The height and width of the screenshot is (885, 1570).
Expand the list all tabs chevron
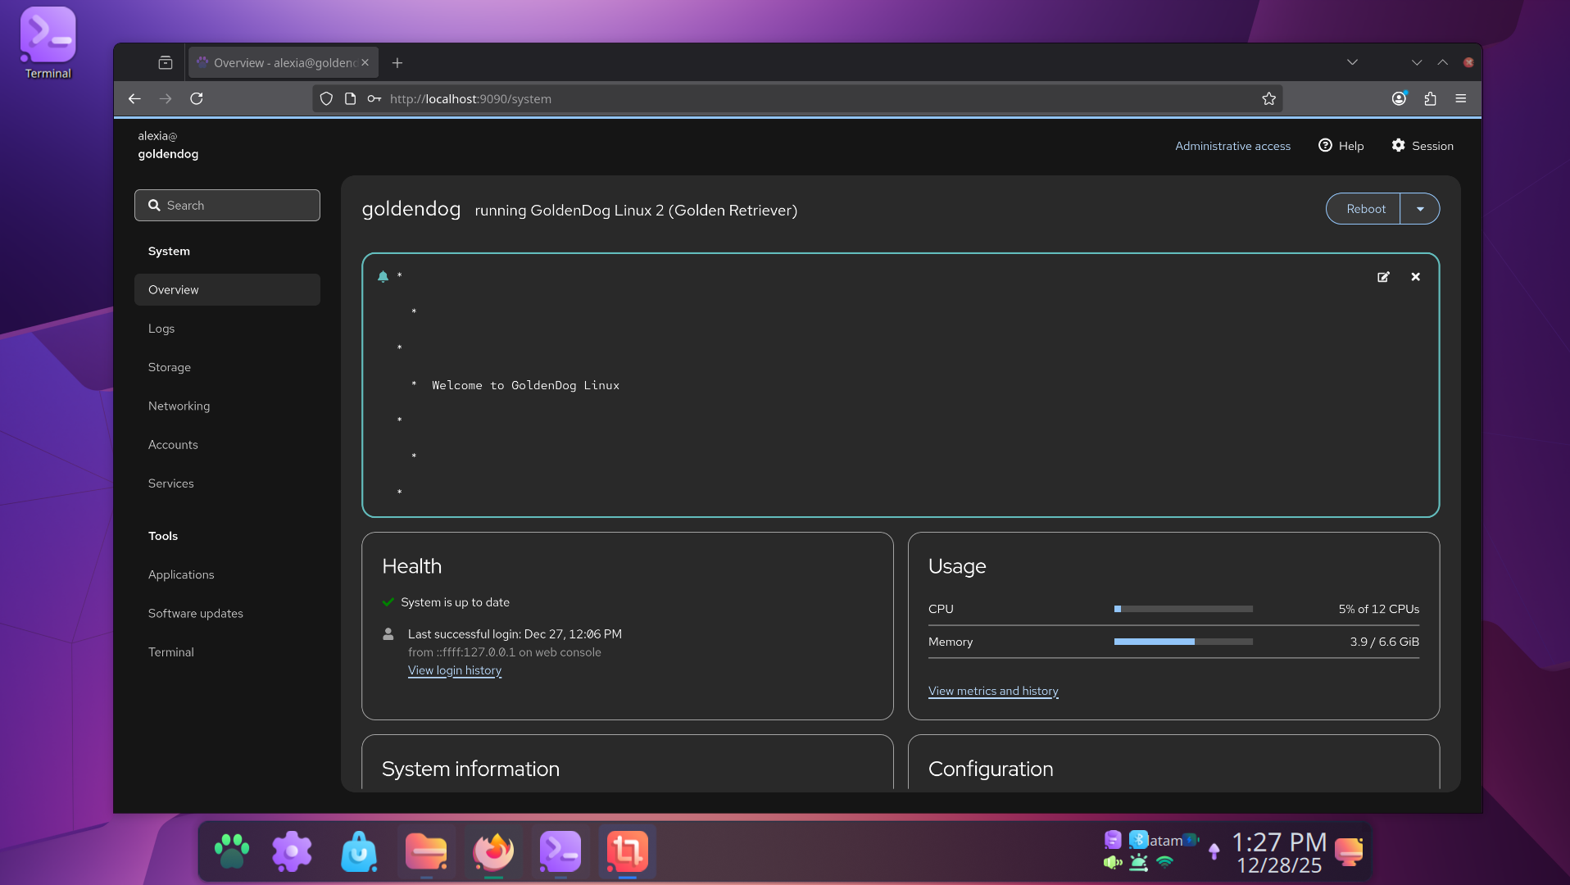(1352, 62)
